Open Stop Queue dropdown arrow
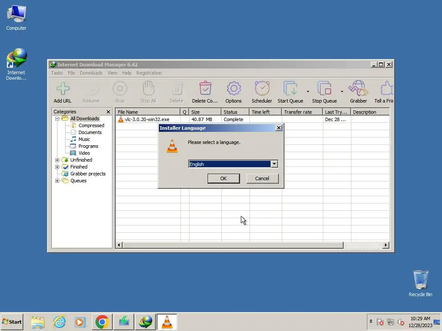This screenshot has height=331, width=442. click(x=342, y=91)
